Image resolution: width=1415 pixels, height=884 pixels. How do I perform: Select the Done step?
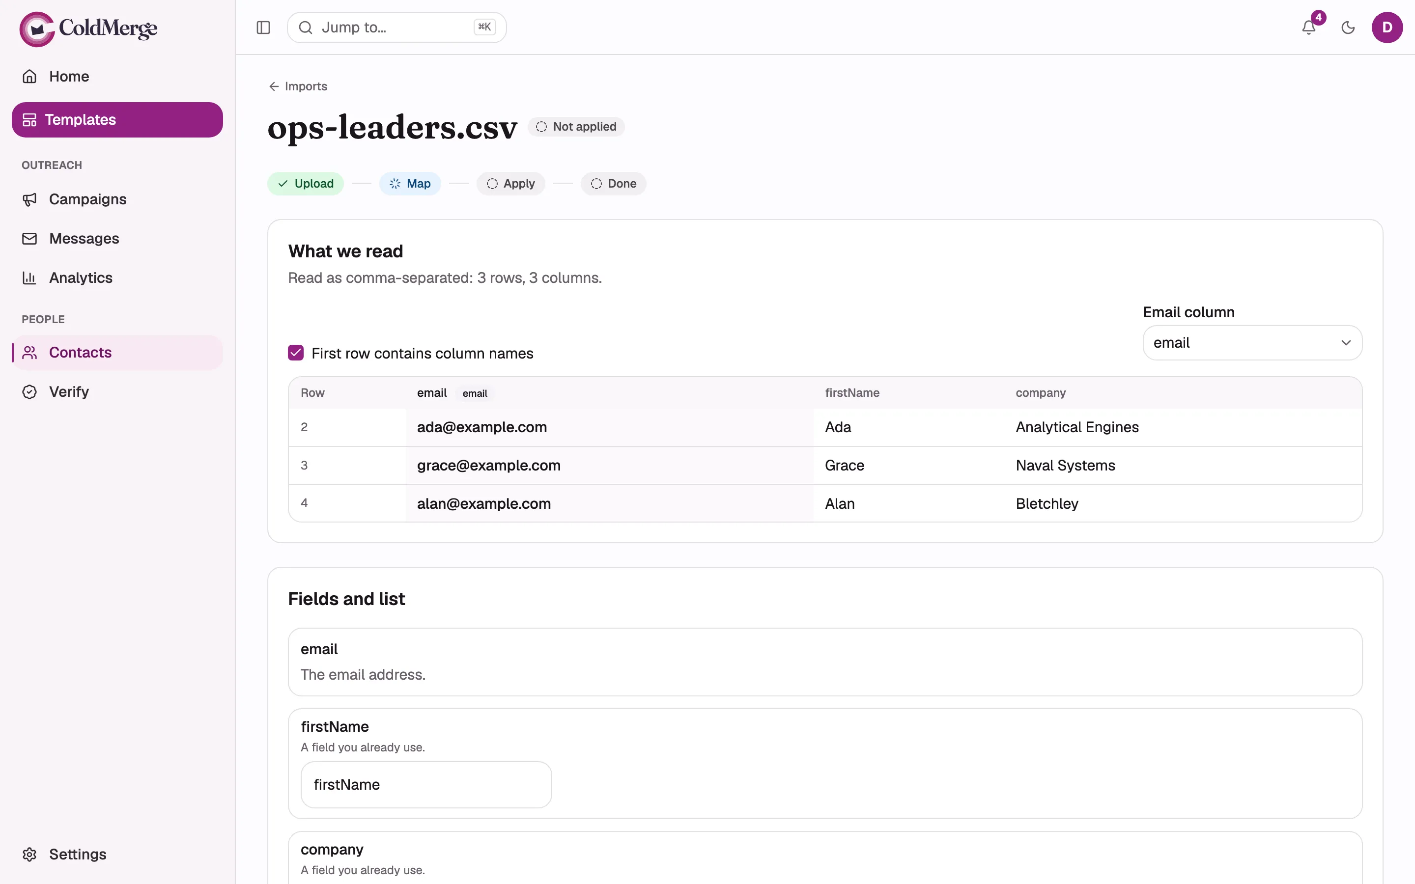pyautogui.click(x=613, y=184)
